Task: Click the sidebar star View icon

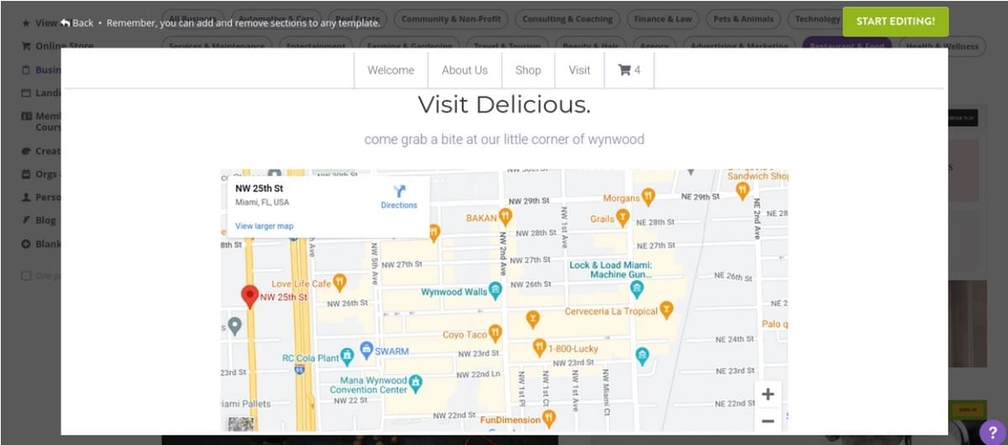Action: tap(26, 23)
